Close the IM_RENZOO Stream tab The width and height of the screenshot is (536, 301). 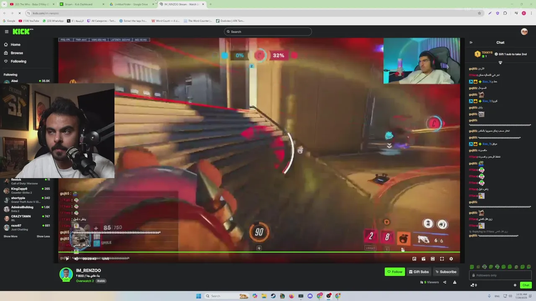pyautogui.click(x=203, y=4)
